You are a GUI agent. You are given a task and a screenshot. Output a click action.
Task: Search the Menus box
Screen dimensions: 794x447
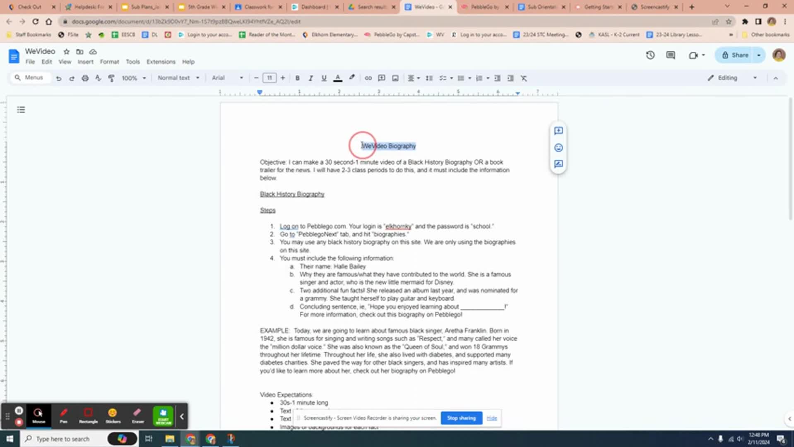pyautogui.click(x=30, y=78)
